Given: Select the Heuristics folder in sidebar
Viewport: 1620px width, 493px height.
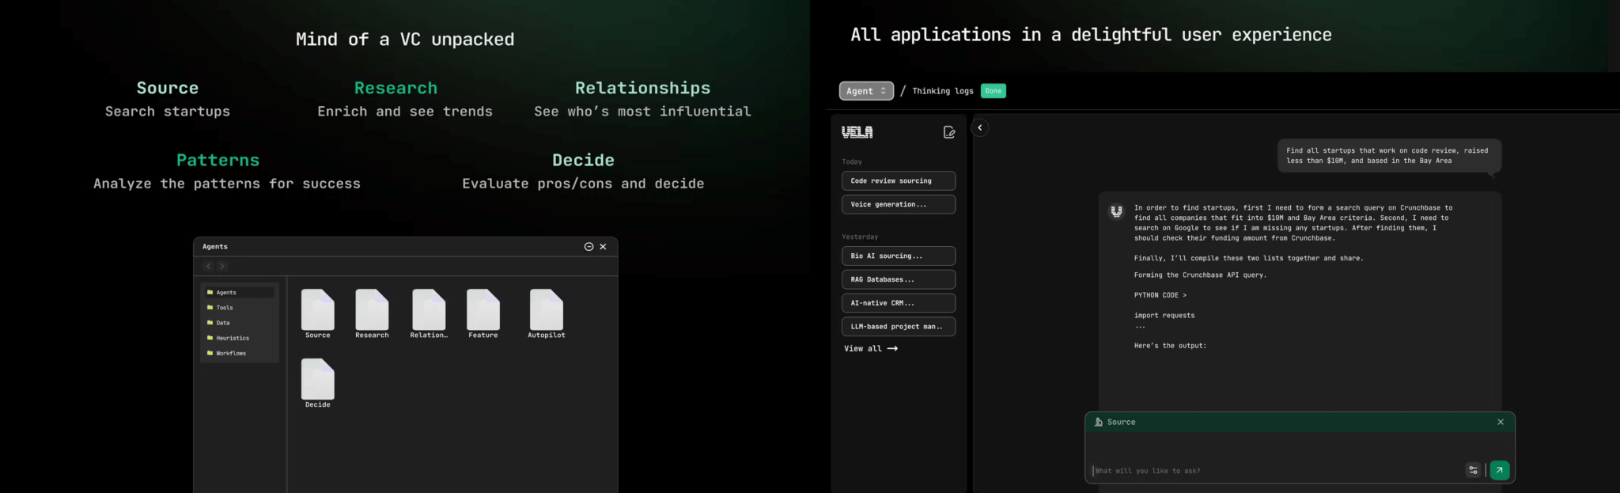Looking at the screenshot, I should [232, 338].
